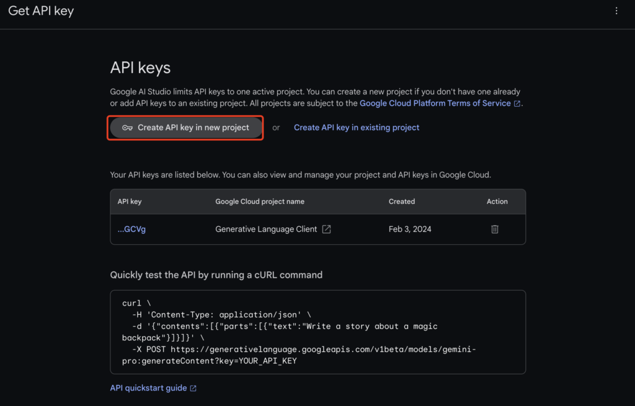Select the Feb 3, 2024 created date cell
The image size is (635, 406).
(410, 229)
